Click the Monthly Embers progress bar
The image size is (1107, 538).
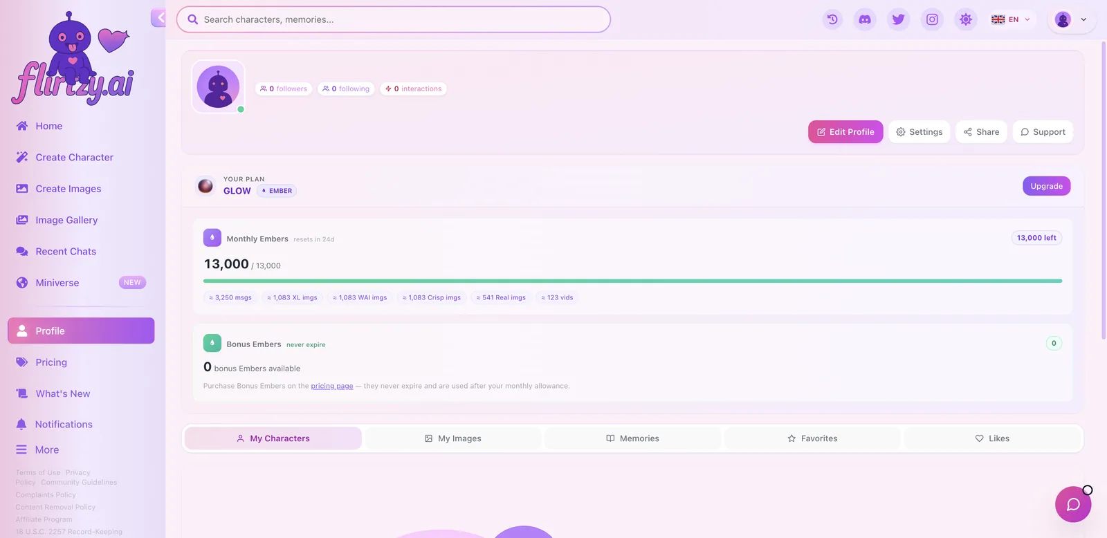click(632, 281)
